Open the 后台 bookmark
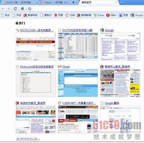This screenshot has height=143, width=144. coord(5,15)
